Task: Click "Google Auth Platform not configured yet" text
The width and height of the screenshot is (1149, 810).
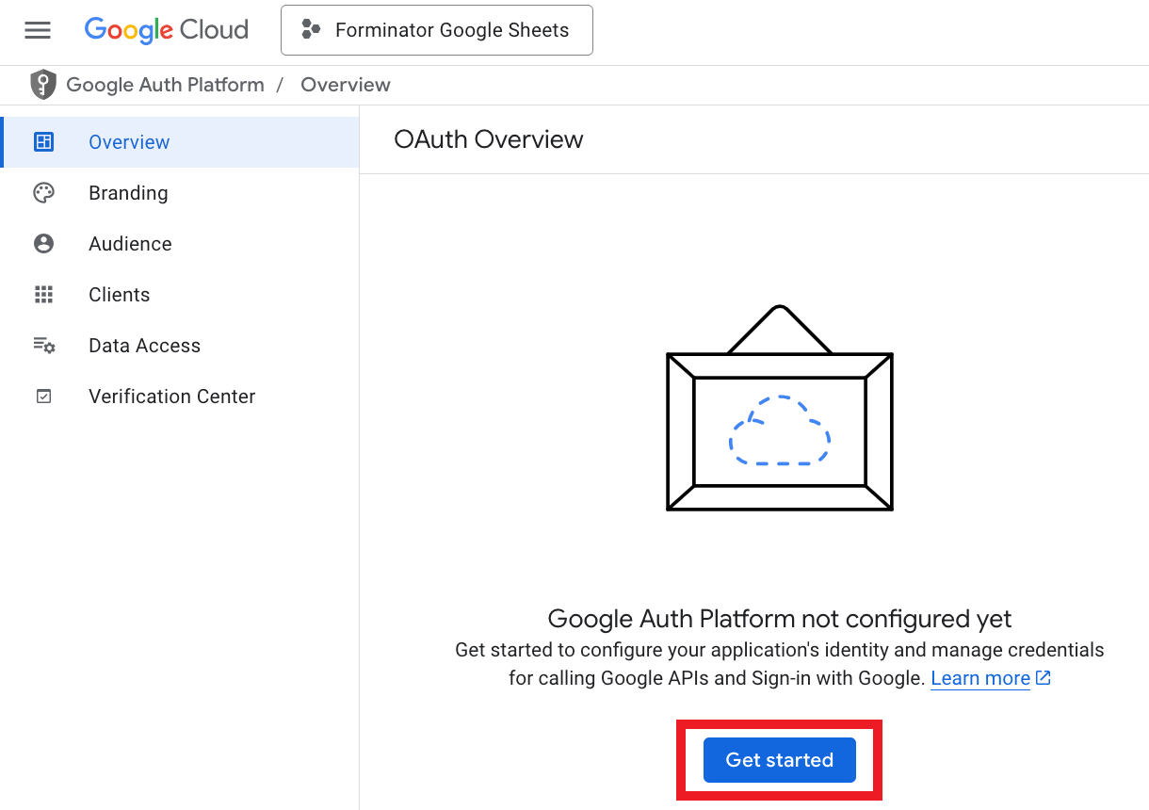Action: (780, 619)
